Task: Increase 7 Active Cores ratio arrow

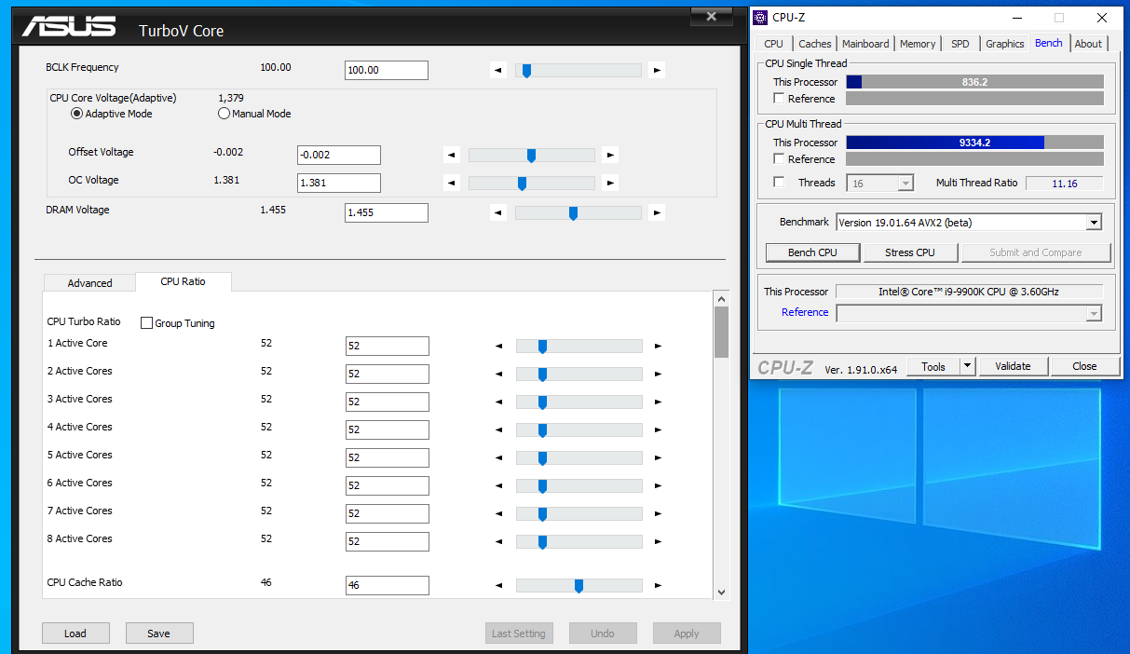Action: tap(658, 513)
